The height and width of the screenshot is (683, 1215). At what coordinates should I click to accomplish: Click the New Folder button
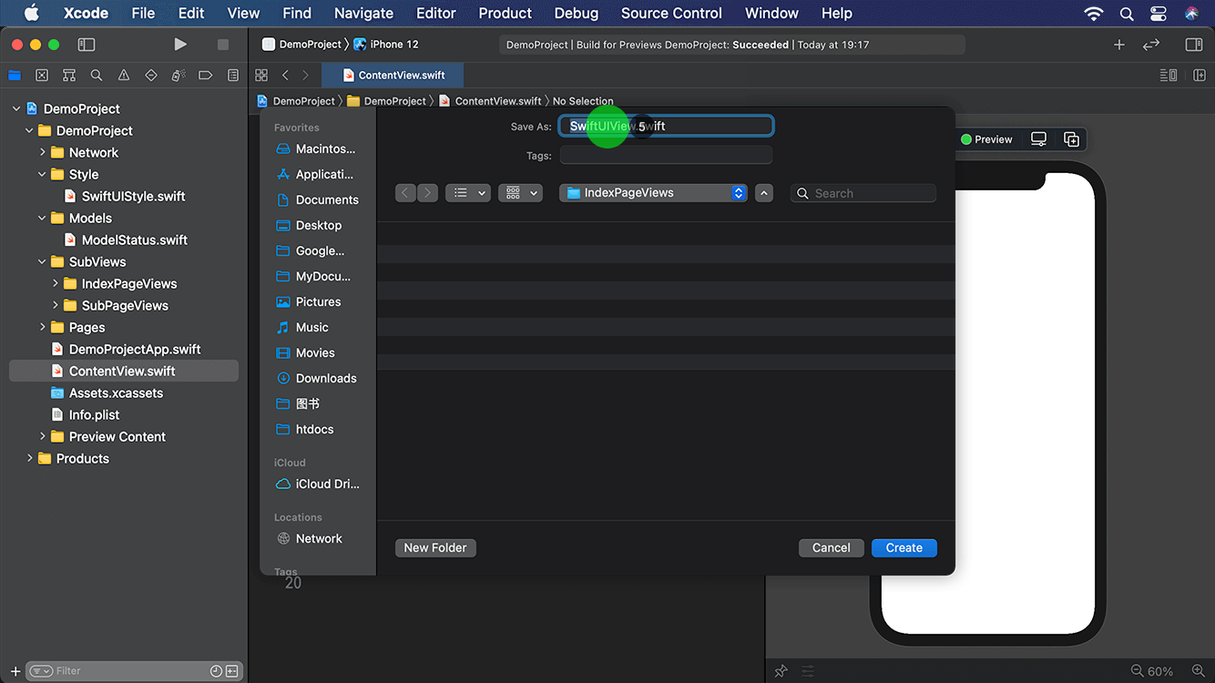[435, 547]
